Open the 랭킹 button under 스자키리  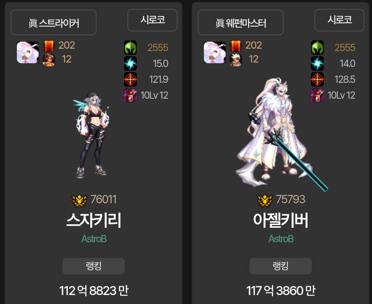(93, 266)
